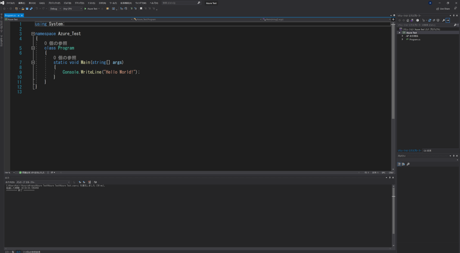Save all open files

point(30,9)
